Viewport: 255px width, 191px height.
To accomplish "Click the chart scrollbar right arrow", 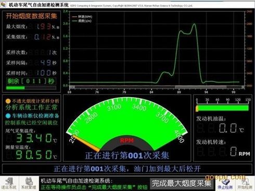I will coord(243,87).
